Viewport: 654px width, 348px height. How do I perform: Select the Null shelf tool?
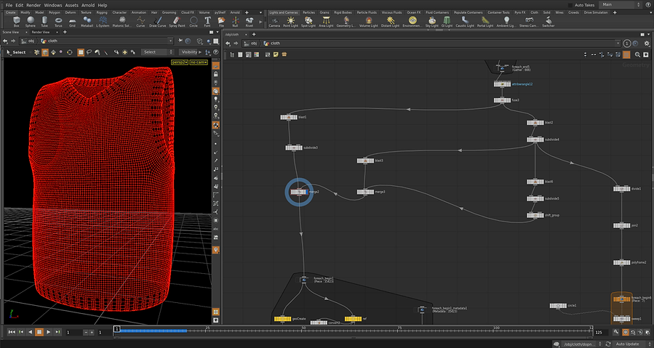[x=235, y=22]
